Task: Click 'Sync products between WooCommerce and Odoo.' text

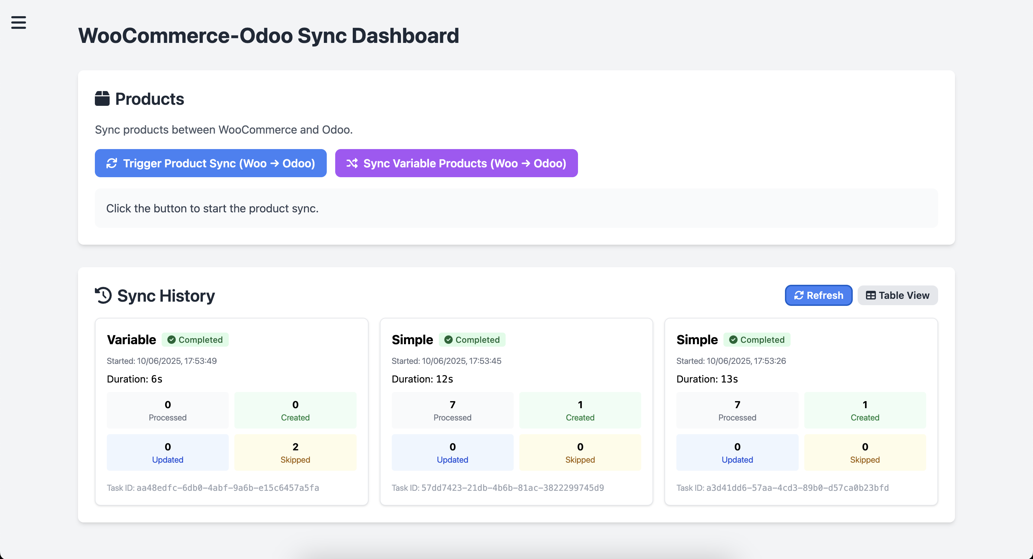Action: tap(224, 130)
